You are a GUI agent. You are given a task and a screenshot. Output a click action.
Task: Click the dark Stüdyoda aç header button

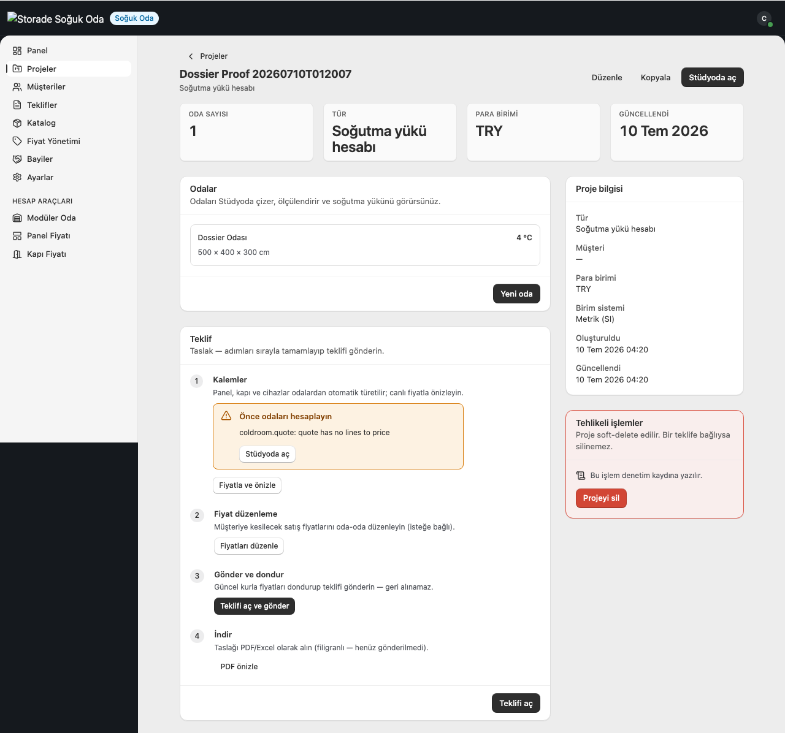(713, 78)
